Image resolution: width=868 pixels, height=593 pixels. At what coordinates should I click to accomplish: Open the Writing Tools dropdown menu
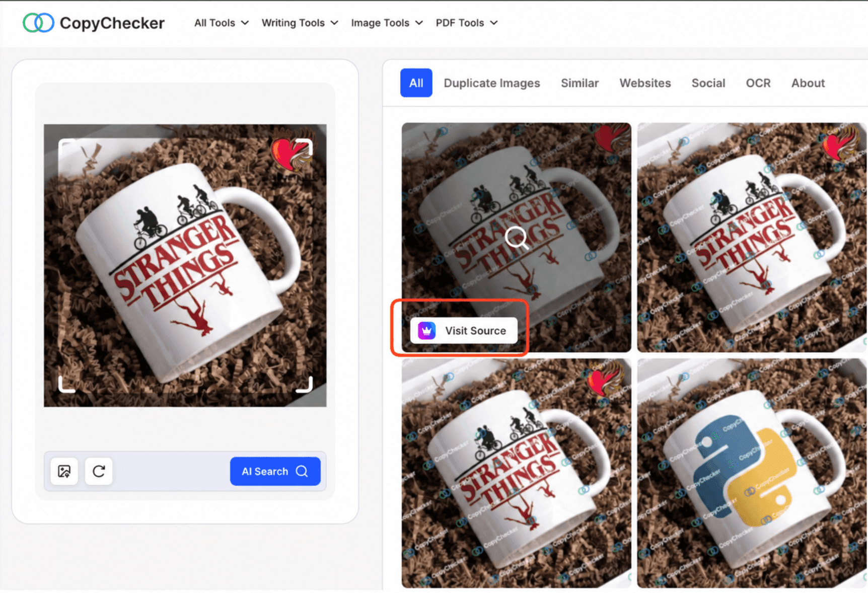300,23
